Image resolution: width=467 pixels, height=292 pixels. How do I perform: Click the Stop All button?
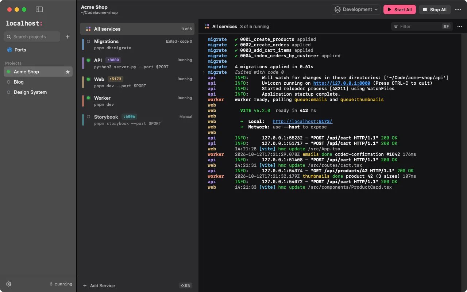coord(435,9)
